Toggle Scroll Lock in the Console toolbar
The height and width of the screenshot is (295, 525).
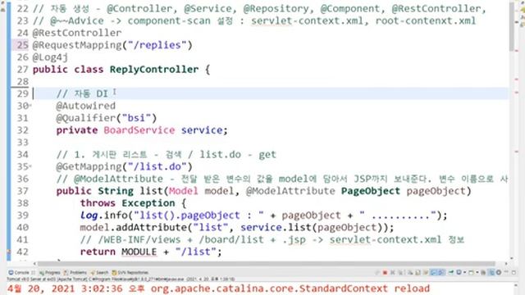(x=418, y=273)
